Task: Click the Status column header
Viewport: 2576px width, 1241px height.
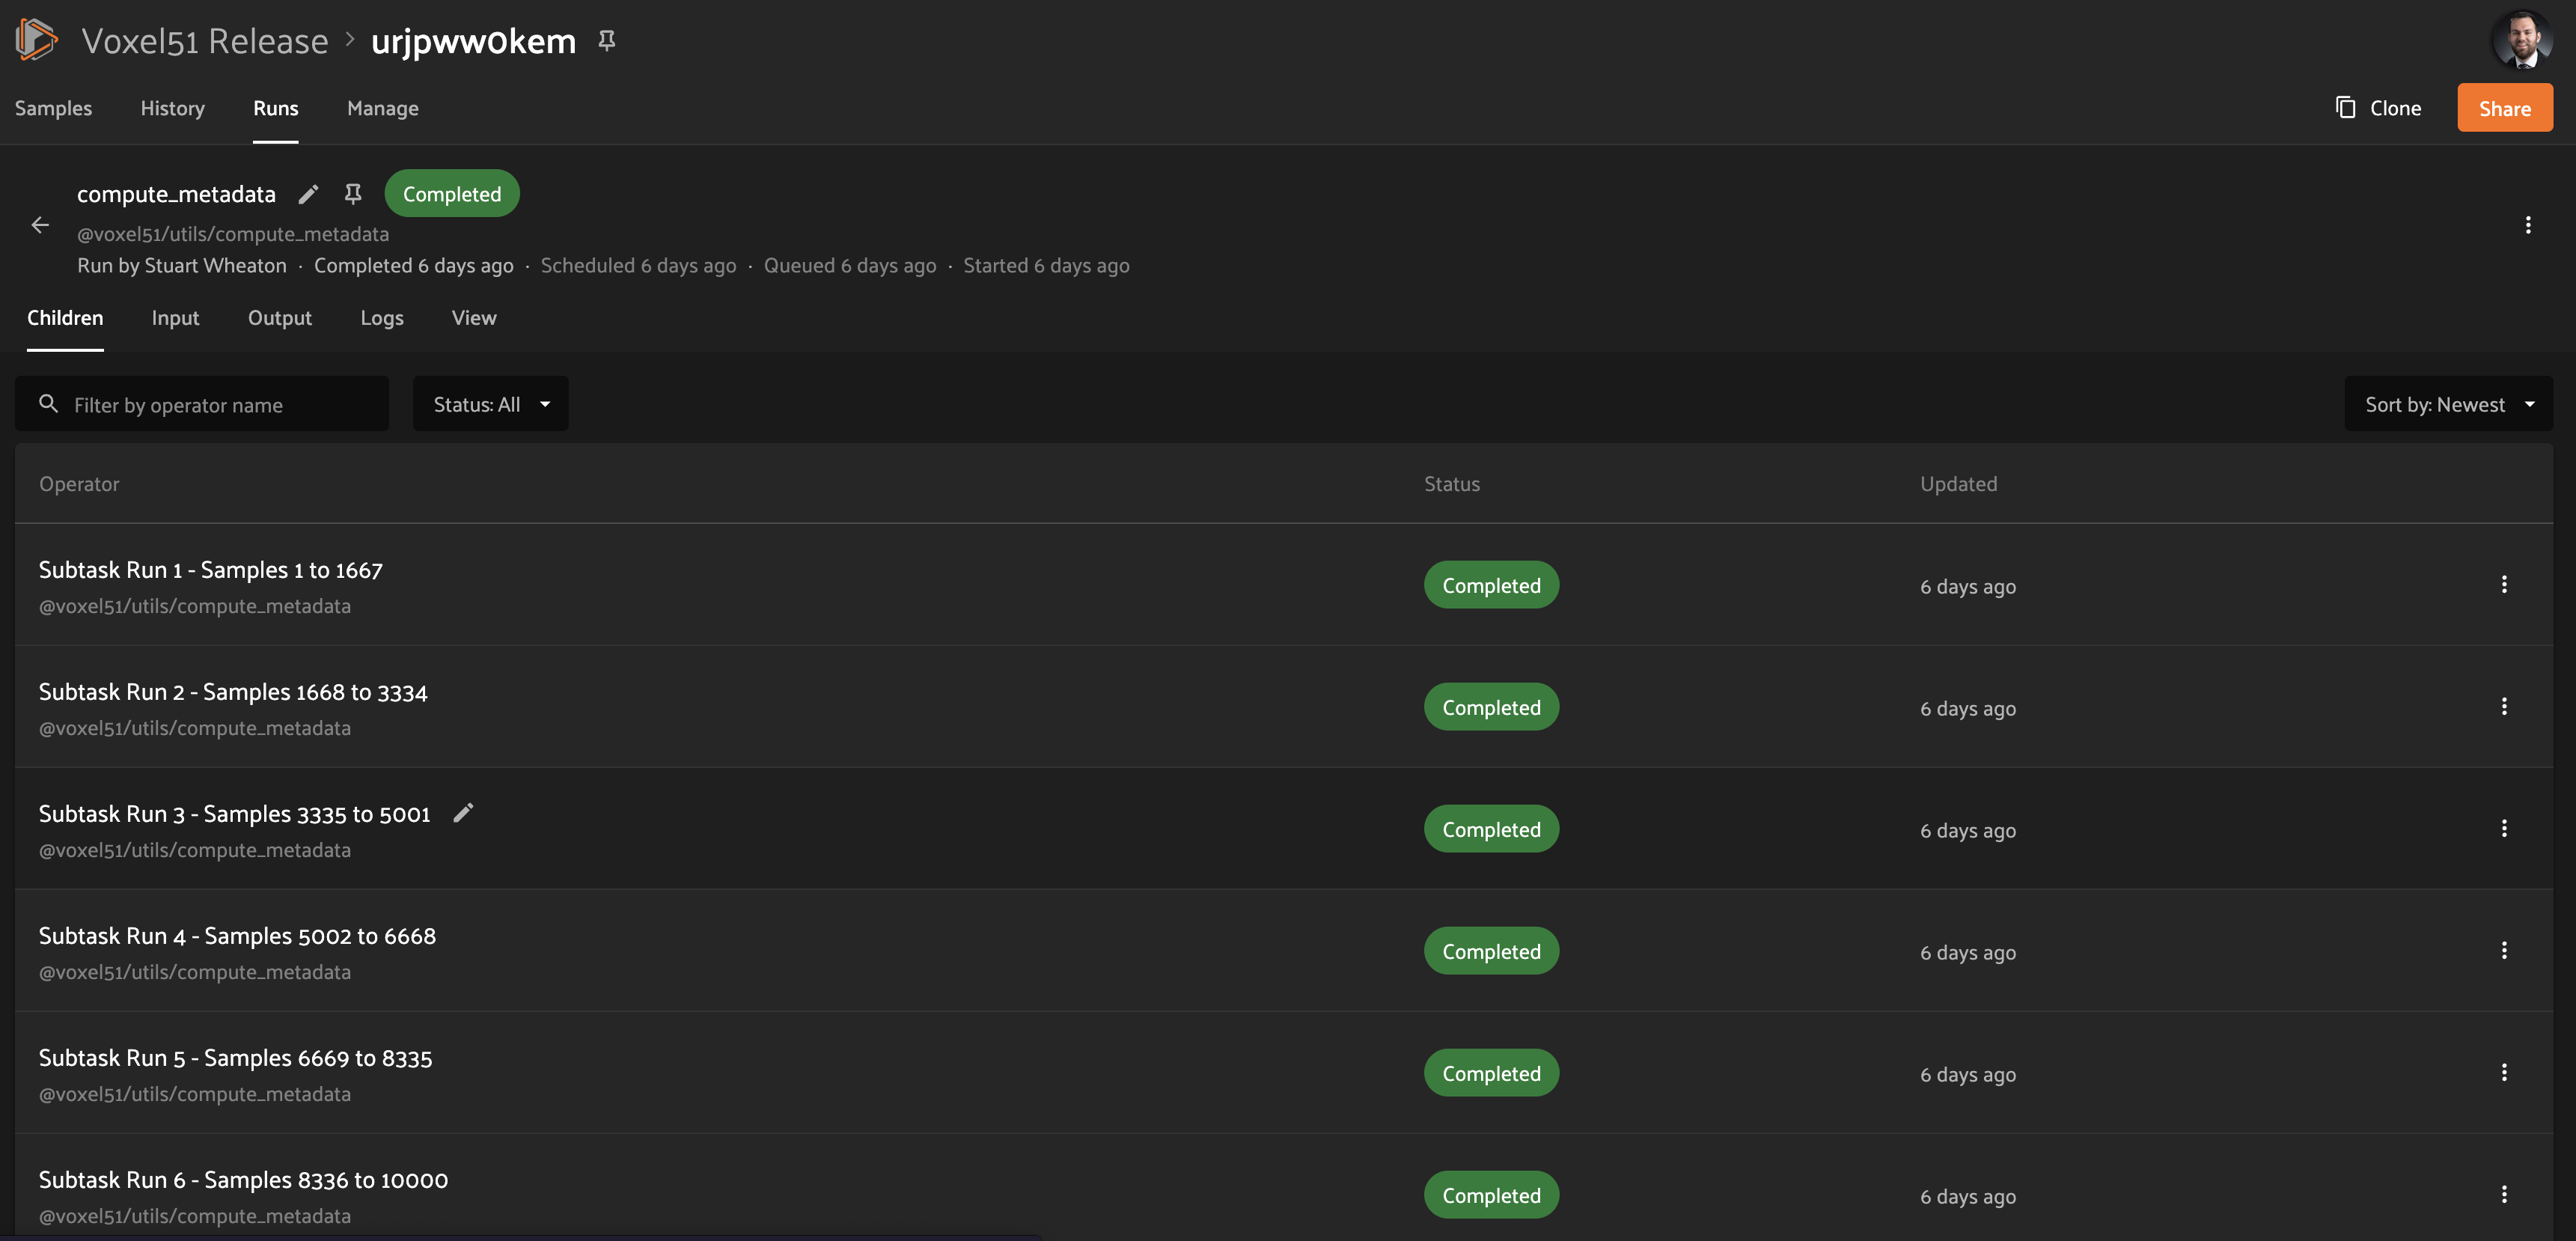Action: 1452,484
